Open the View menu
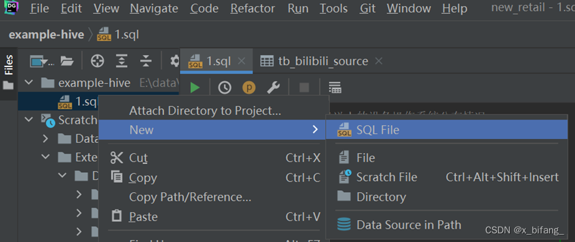Viewport: 575px width, 242px height. coord(106,8)
